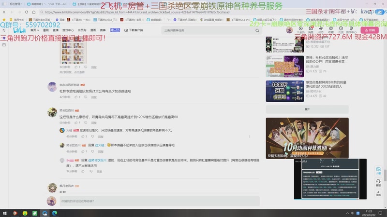Open the 动态 feed icon

click(x=321, y=30)
